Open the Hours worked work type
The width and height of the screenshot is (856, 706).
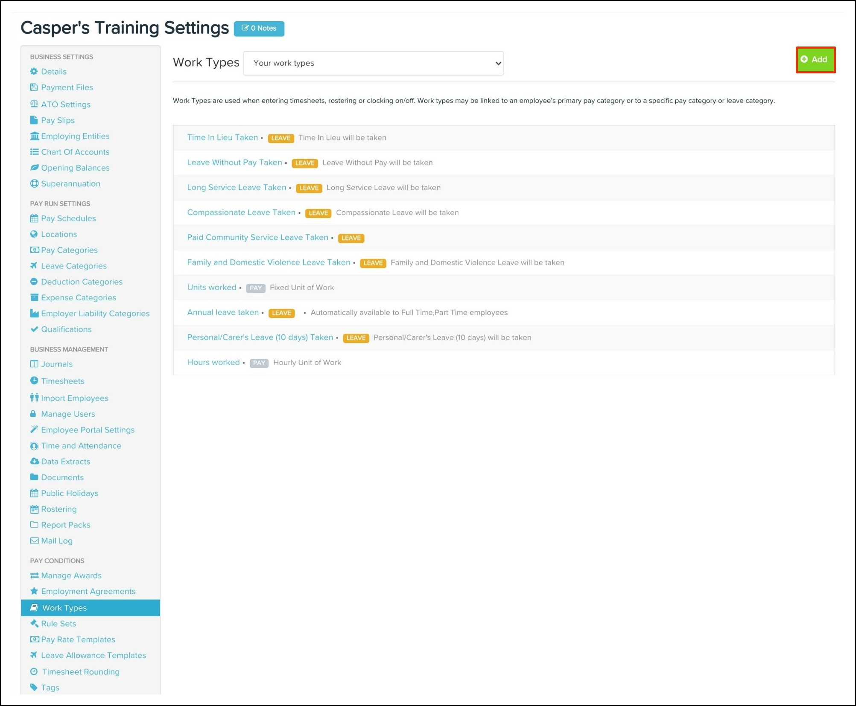click(x=213, y=362)
